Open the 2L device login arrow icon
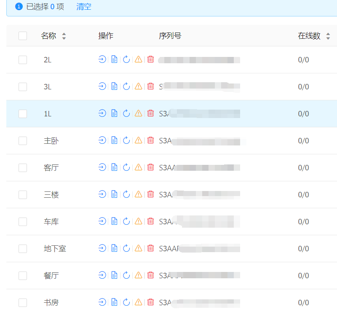337x312 pixels. 102,59
